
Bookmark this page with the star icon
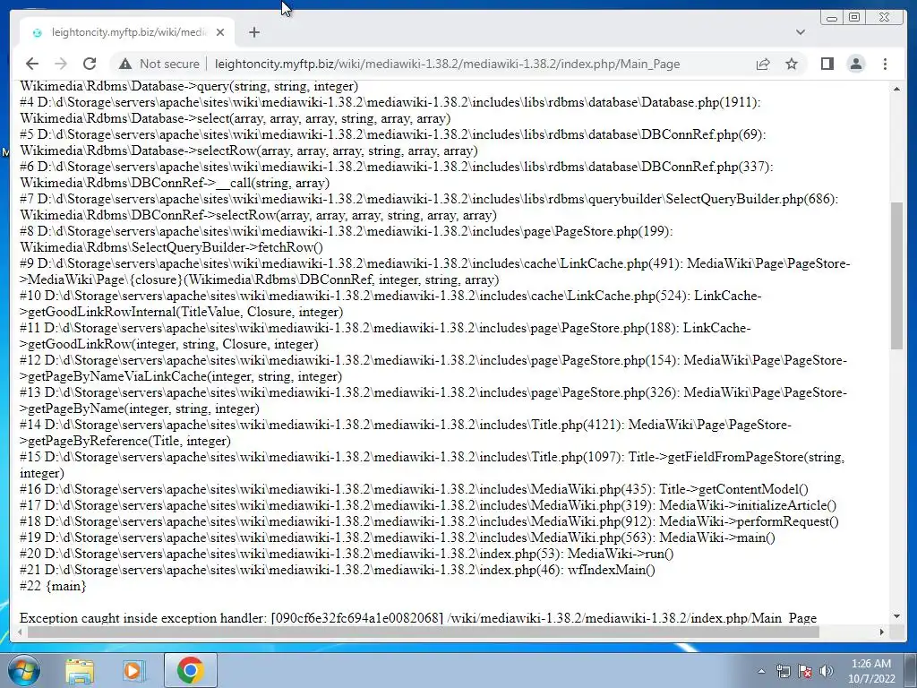tap(792, 64)
